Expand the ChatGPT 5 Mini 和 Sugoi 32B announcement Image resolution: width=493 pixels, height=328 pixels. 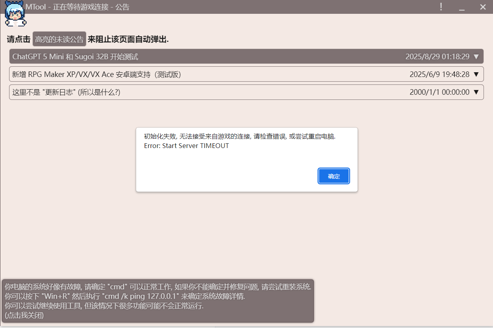(x=479, y=56)
